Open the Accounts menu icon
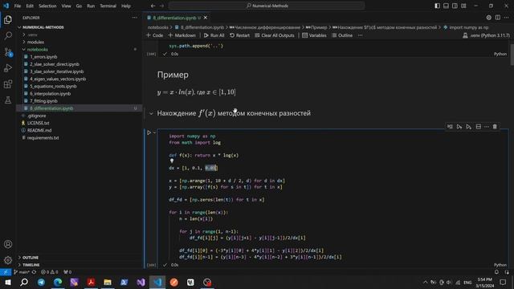The image size is (514, 289). (x=8, y=244)
